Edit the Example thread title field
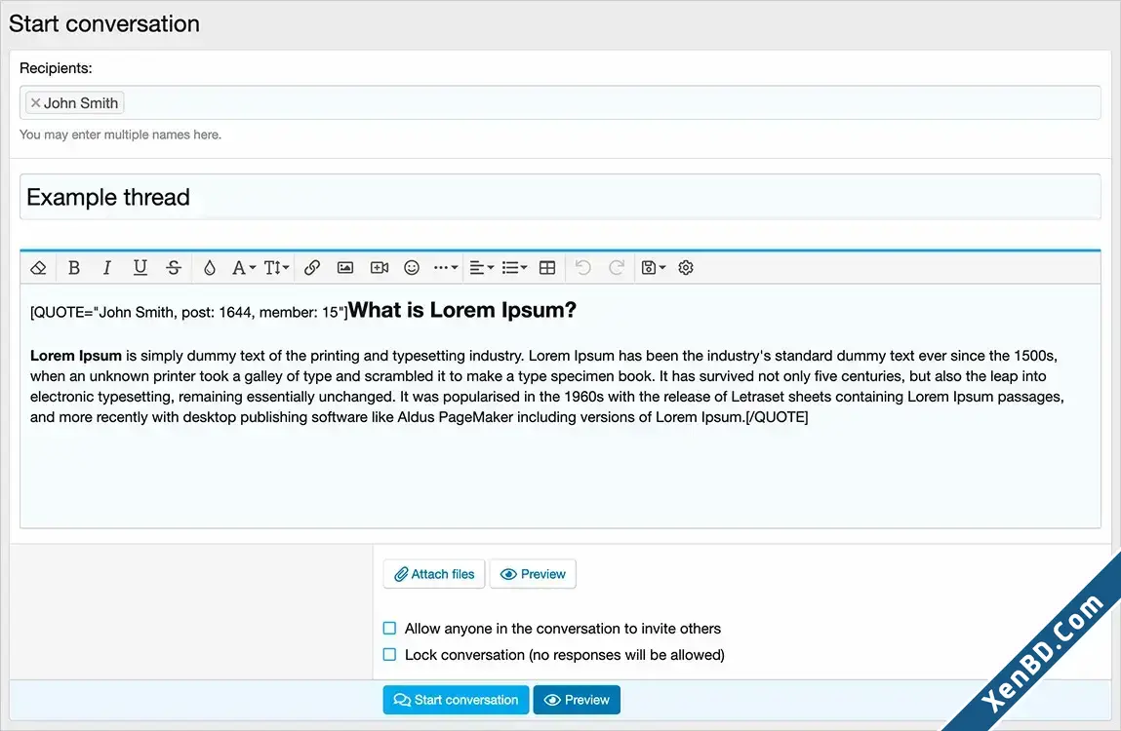 click(x=560, y=197)
